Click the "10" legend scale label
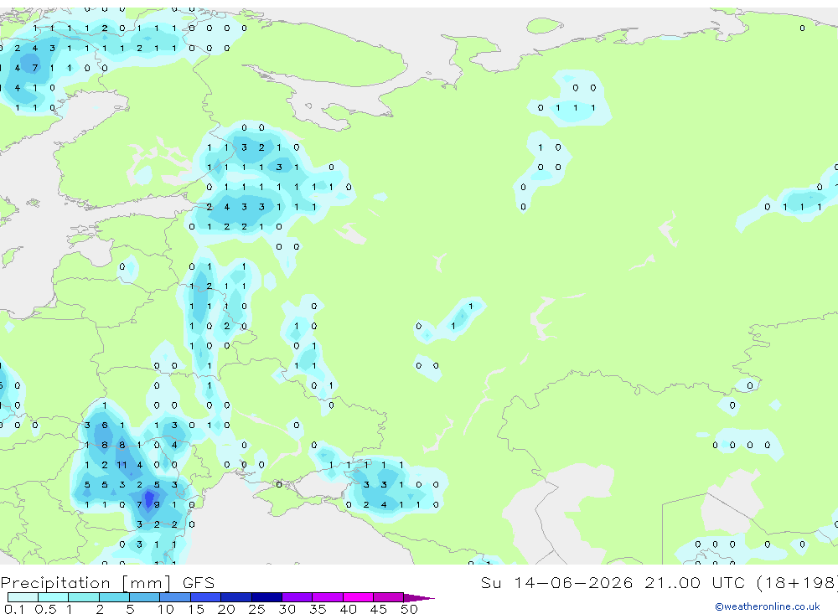838x614 pixels. 165,609
